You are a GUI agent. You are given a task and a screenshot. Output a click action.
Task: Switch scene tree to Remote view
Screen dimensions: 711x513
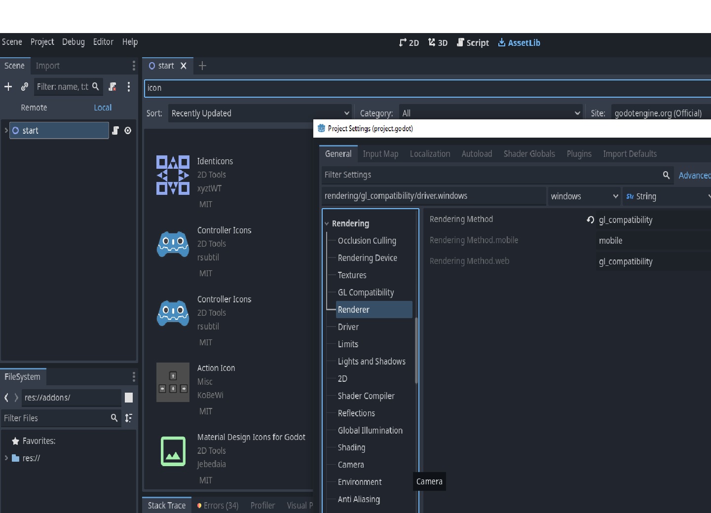click(x=34, y=108)
